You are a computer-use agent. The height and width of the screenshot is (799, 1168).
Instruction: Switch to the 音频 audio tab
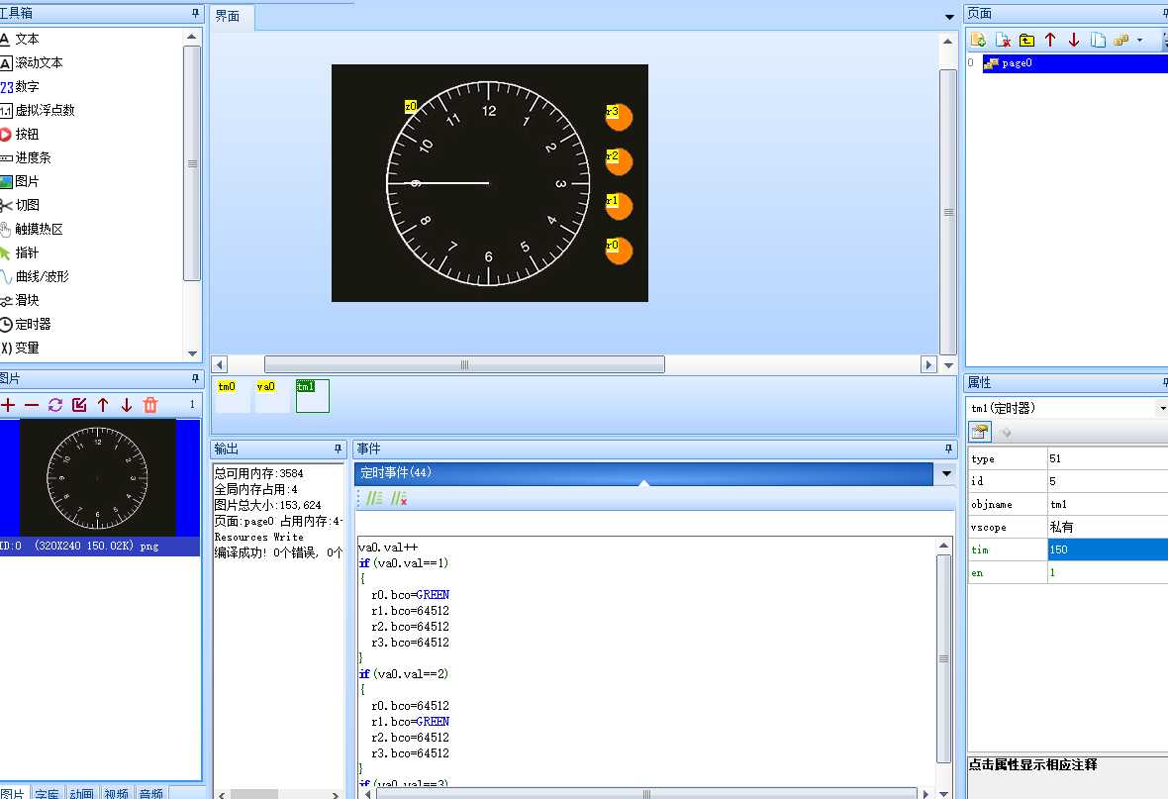pos(151,794)
